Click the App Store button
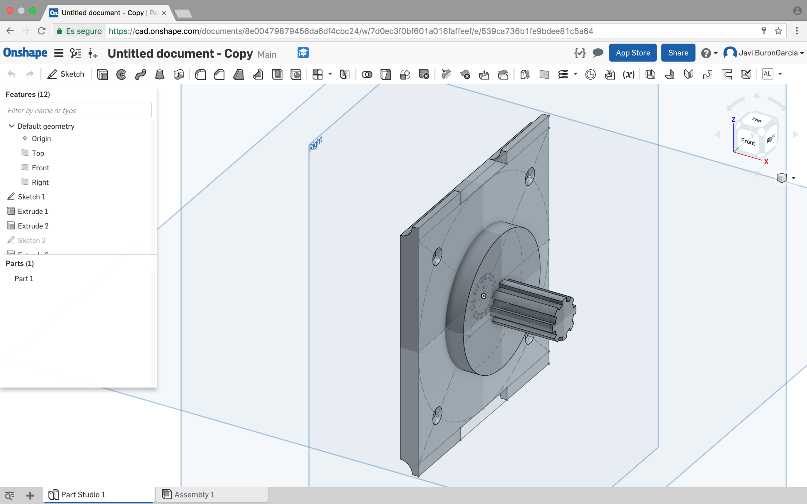The image size is (807, 504). 633,53
